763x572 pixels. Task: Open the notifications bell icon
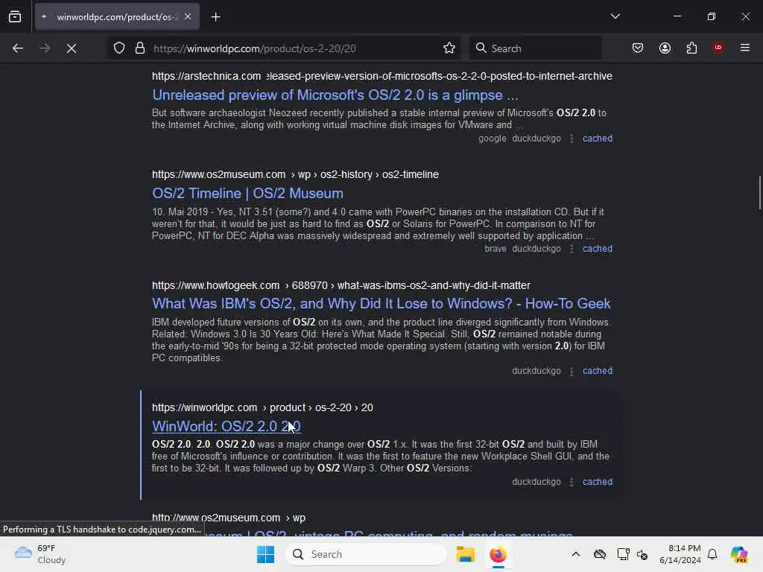pyautogui.click(x=712, y=554)
